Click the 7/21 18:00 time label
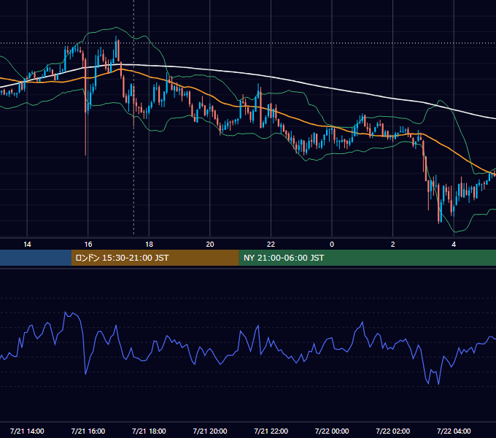This screenshot has height=438, width=496. (149, 431)
